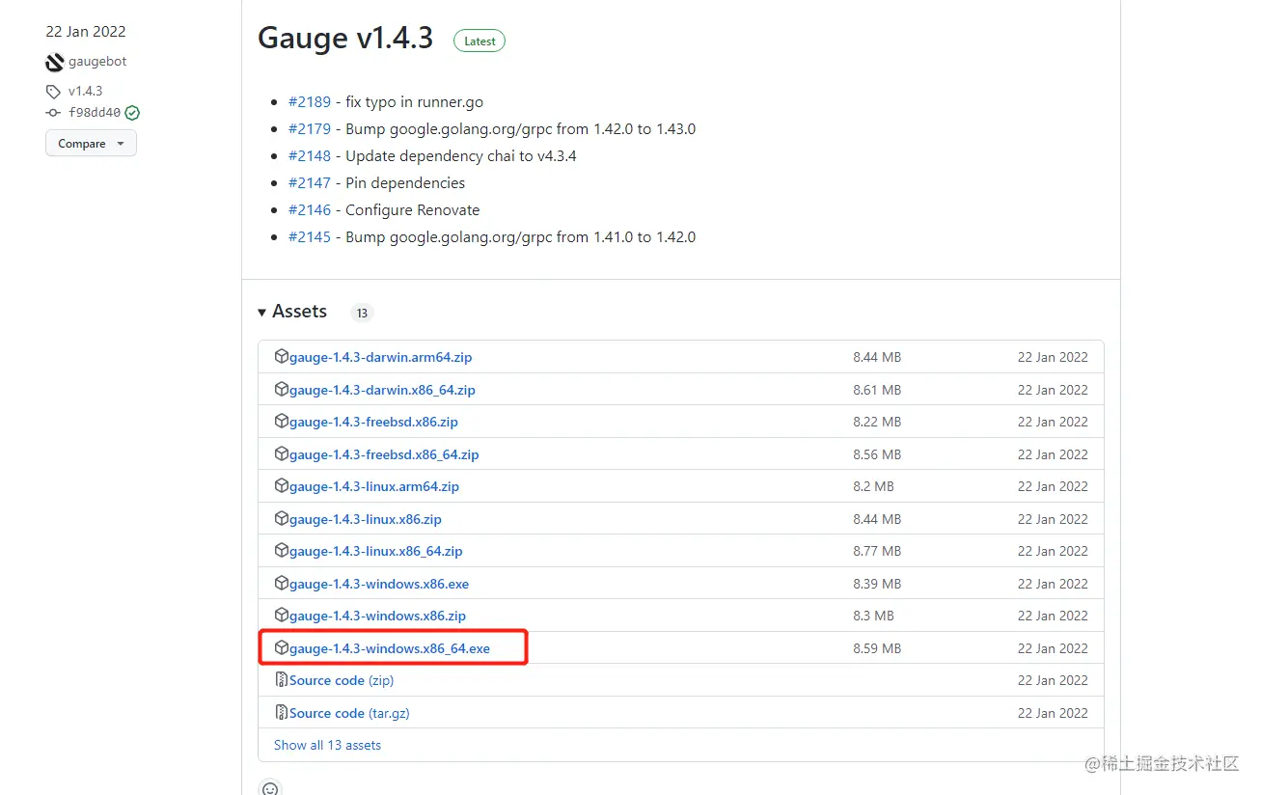Click package icon for linux.arm64.zip
Image resolution: width=1261 pixels, height=795 pixels.
pyautogui.click(x=282, y=485)
